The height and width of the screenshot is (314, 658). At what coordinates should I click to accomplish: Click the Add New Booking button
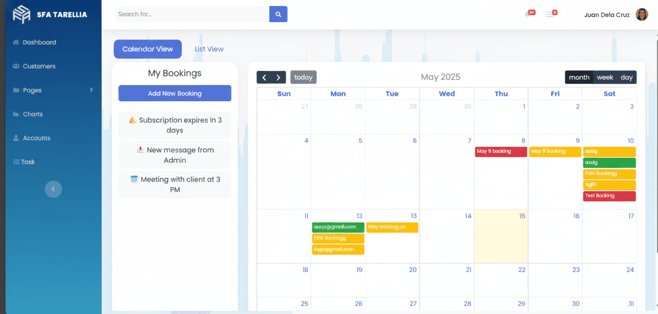pos(175,93)
